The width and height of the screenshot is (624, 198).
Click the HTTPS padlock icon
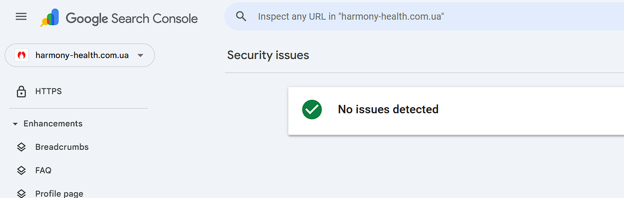21,92
